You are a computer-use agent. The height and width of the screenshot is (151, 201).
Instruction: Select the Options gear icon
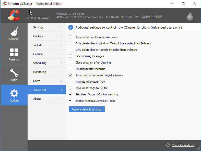pos(14,94)
